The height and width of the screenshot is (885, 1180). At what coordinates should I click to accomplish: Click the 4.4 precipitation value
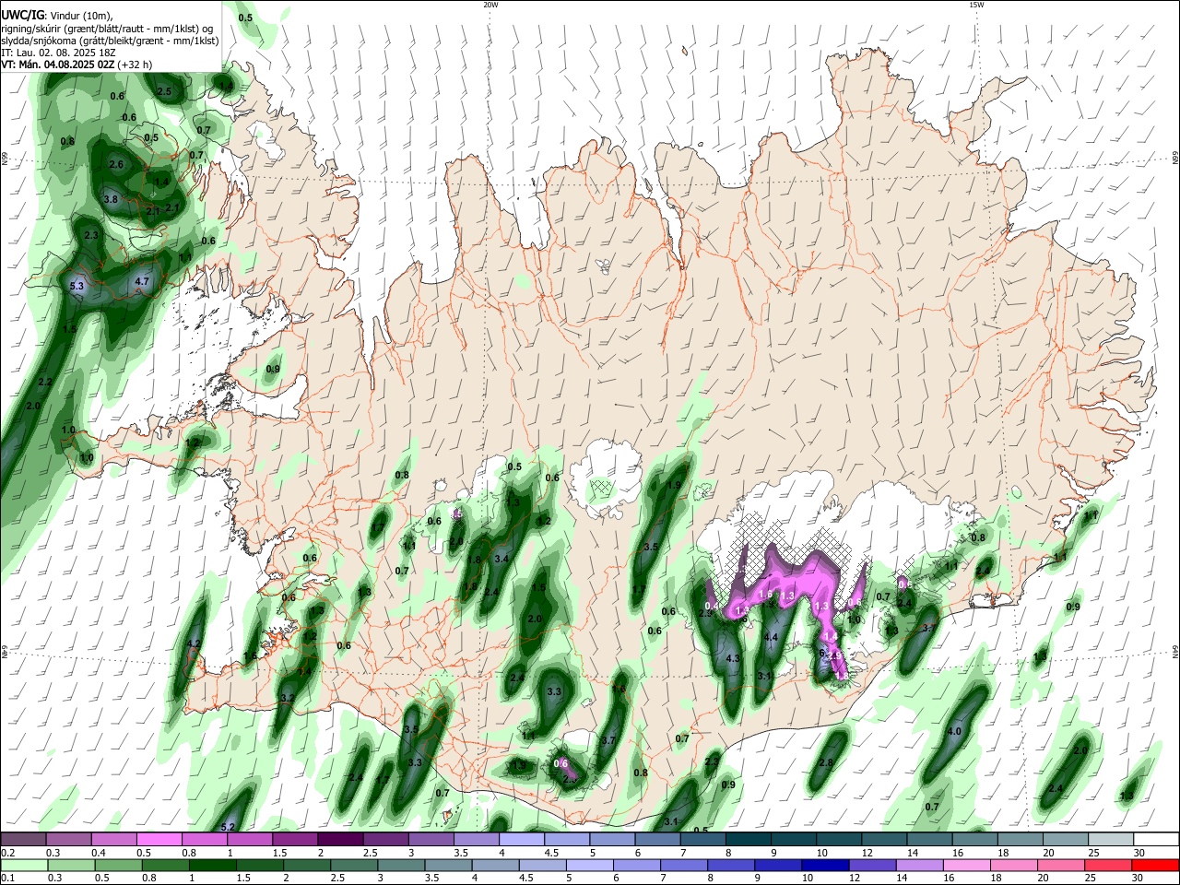pyautogui.click(x=772, y=637)
